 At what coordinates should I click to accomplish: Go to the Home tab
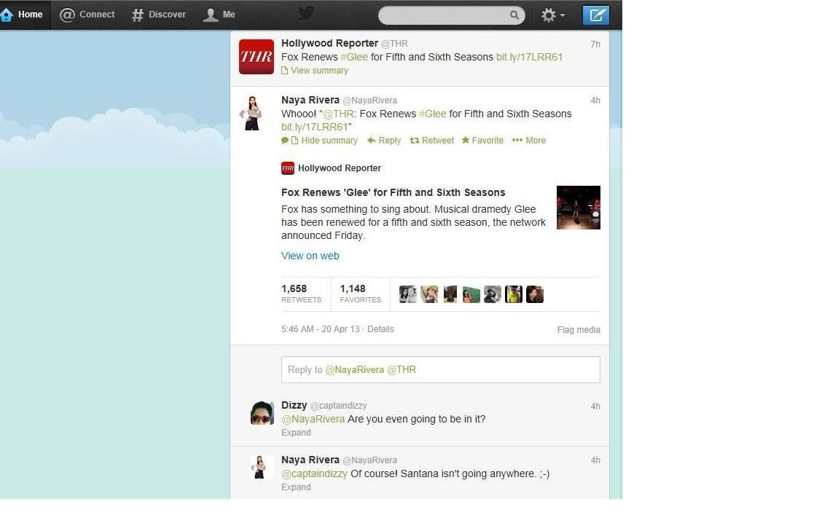[x=22, y=15]
